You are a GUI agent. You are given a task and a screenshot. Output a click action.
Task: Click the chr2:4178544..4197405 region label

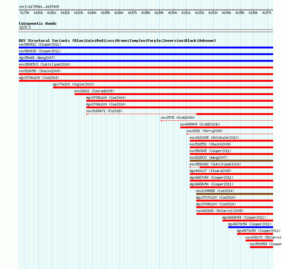[39, 7]
